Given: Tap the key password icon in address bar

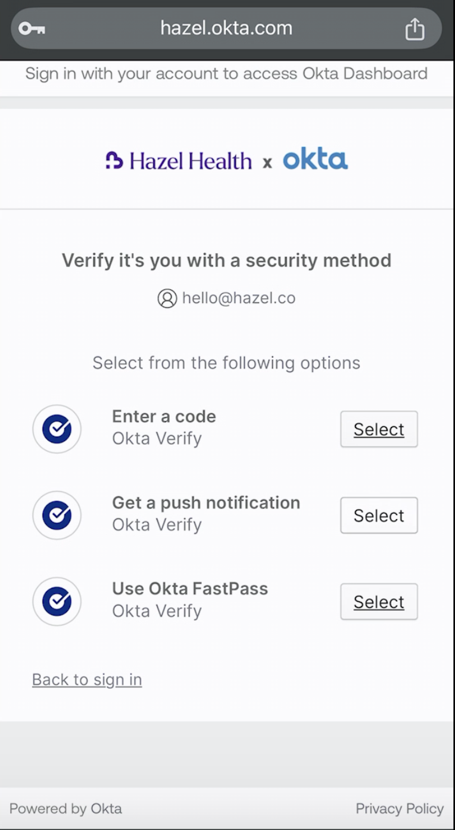Looking at the screenshot, I should (32, 29).
